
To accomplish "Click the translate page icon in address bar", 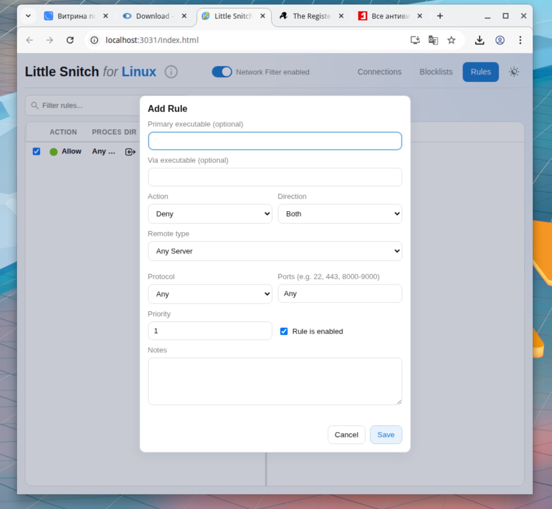I will click(x=433, y=40).
